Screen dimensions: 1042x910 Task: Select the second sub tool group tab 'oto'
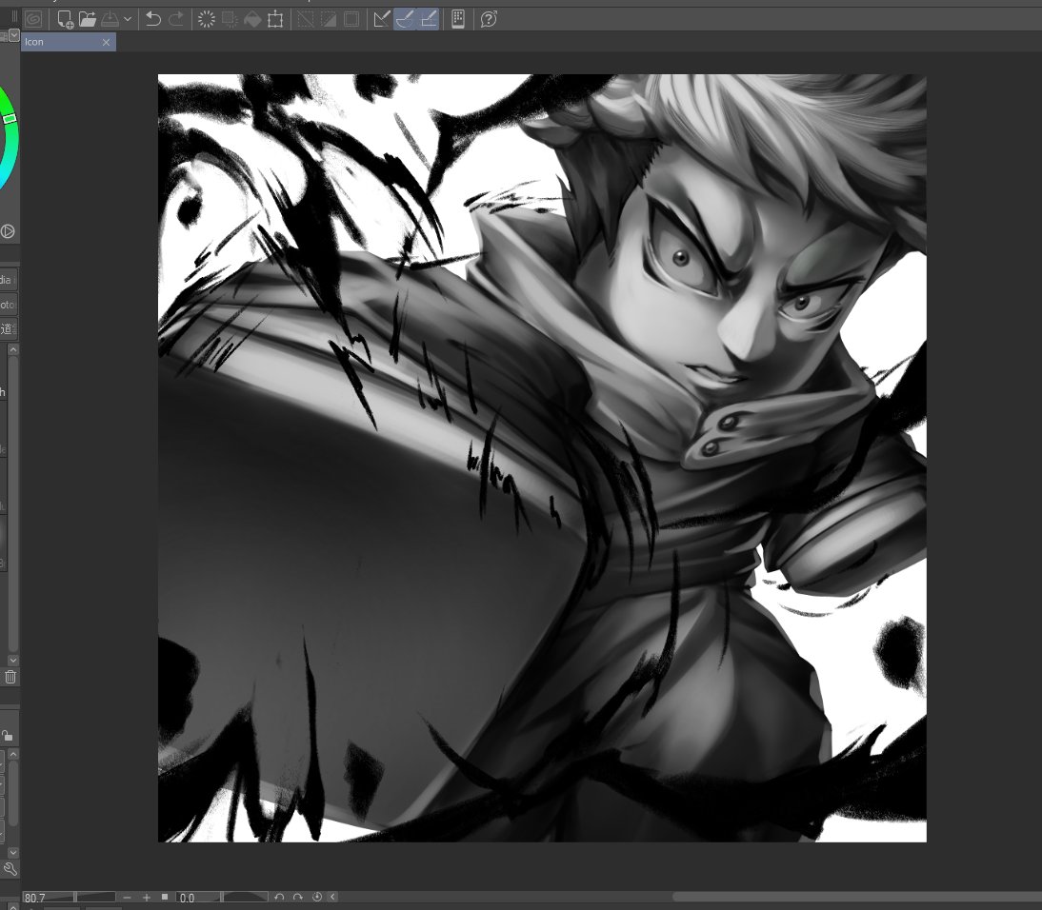coord(8,305)
